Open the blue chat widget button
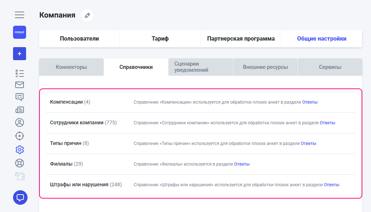 pyautogui.click(x=20, y=198)
